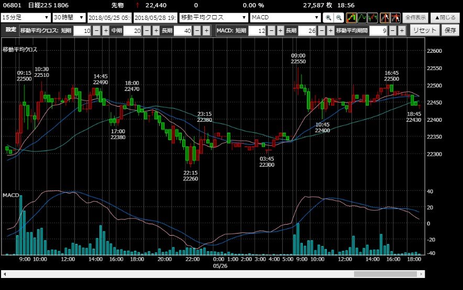Open the 15分足 timeframe dropdown
This screenshot has height=290, width=463.
(x=26, y=18)
